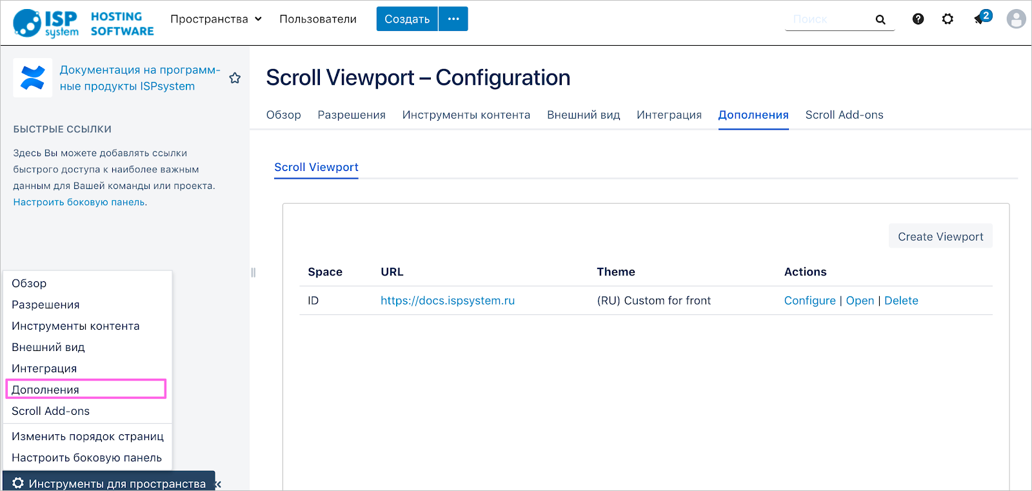Click Open action for the viewport
Image resolution: width=1032 pixels, height=491 pixels.
(860, 301)
